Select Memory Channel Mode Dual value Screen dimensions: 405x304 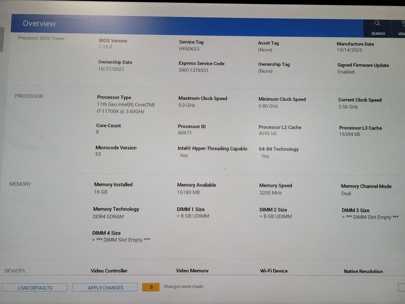click(346, 193)
